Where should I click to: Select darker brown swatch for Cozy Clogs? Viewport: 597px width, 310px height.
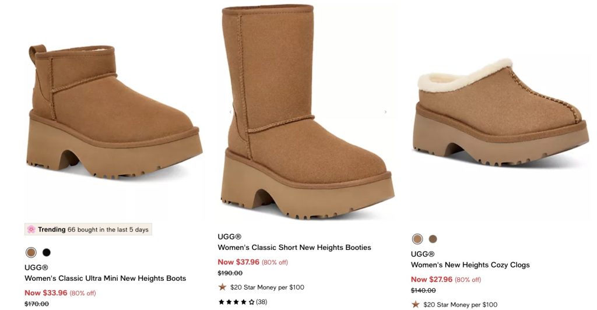pos(433,239)
